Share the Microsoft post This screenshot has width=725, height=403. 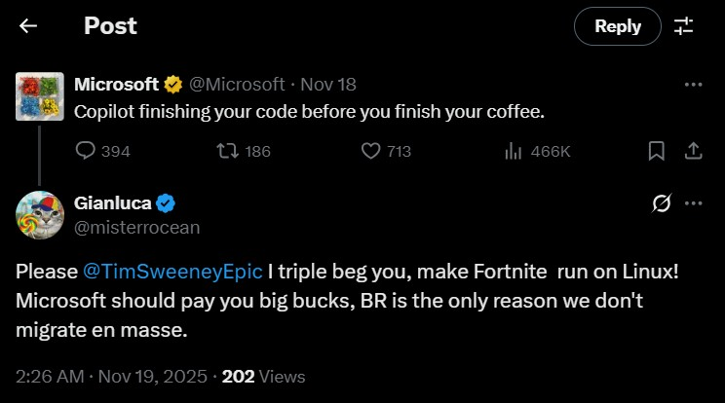click(693, 151)
